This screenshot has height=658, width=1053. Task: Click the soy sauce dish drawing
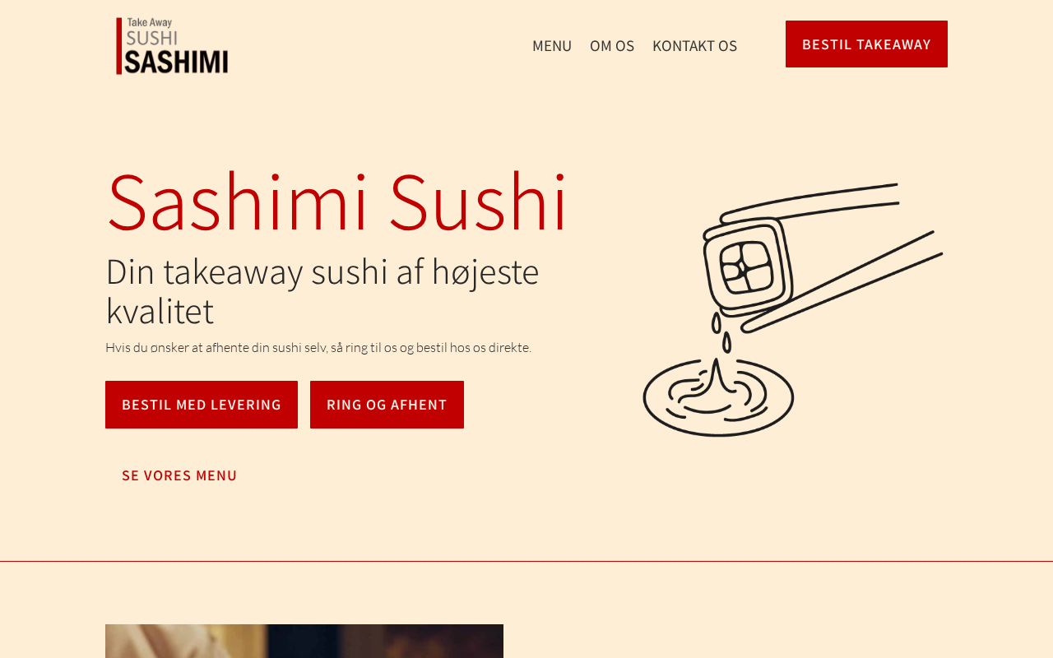[x=718, y=396]
